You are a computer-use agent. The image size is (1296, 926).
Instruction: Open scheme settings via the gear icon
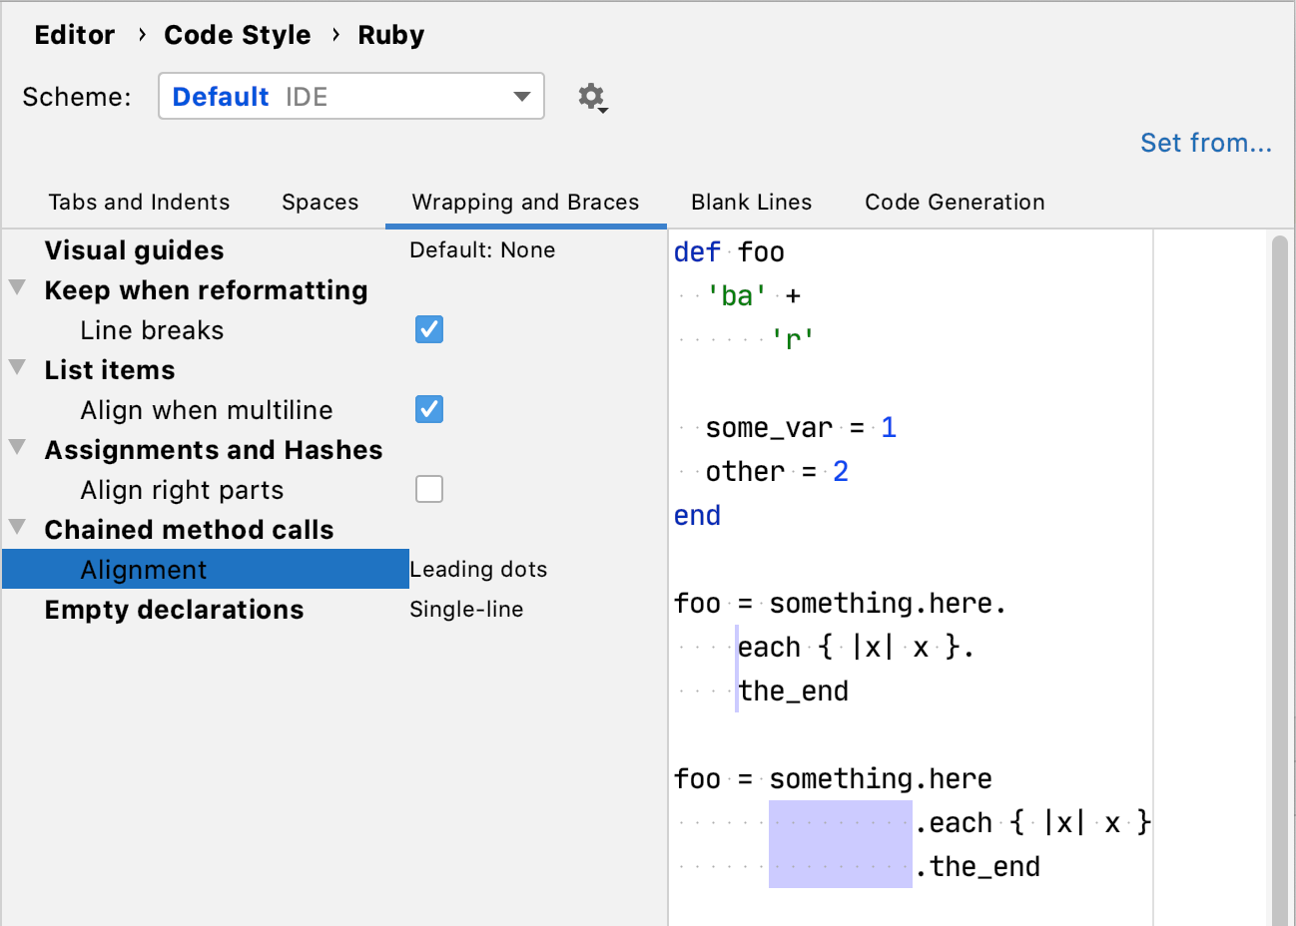click(591, 96)
